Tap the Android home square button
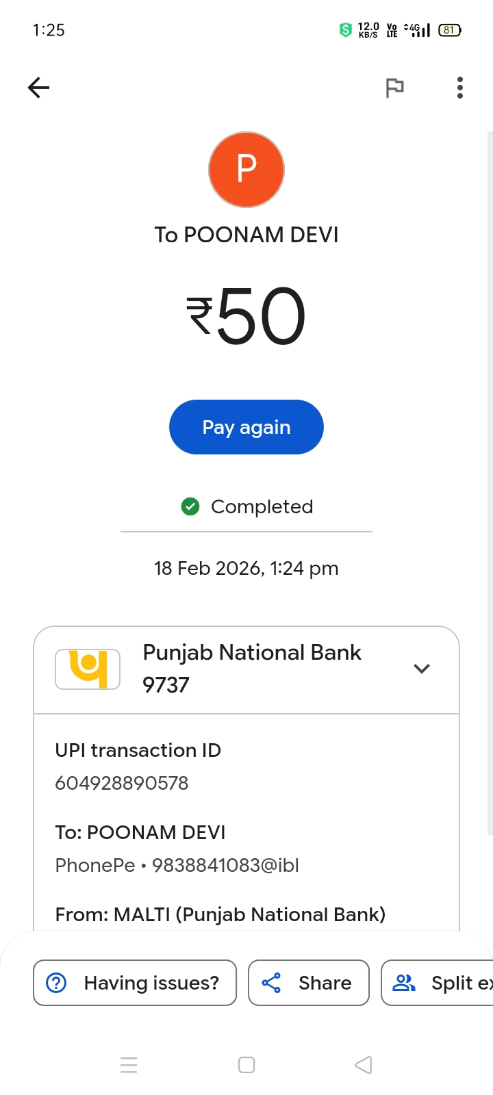The height and width of the screenshot is (1095, 493). click(x=246, y=1065)
